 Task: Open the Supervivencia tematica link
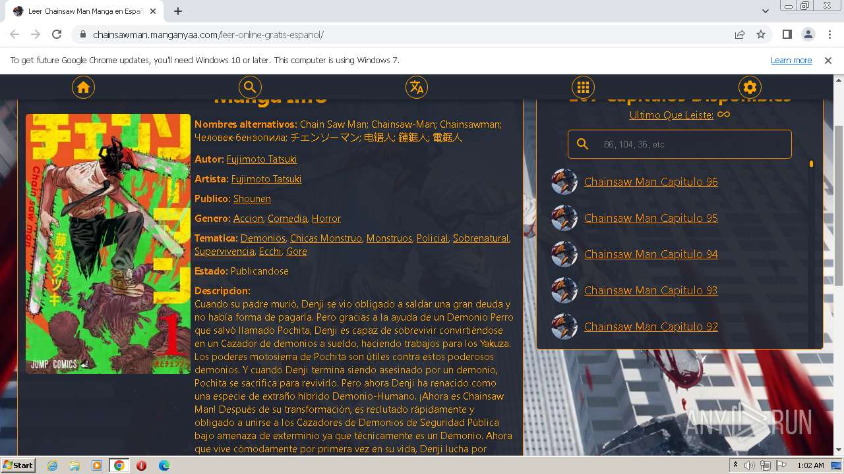coord(224,251)
